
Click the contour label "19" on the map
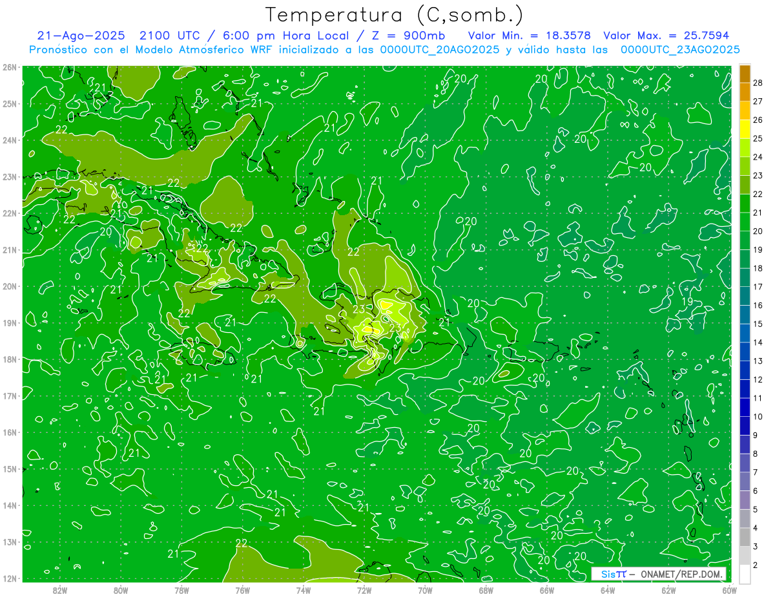687,301
